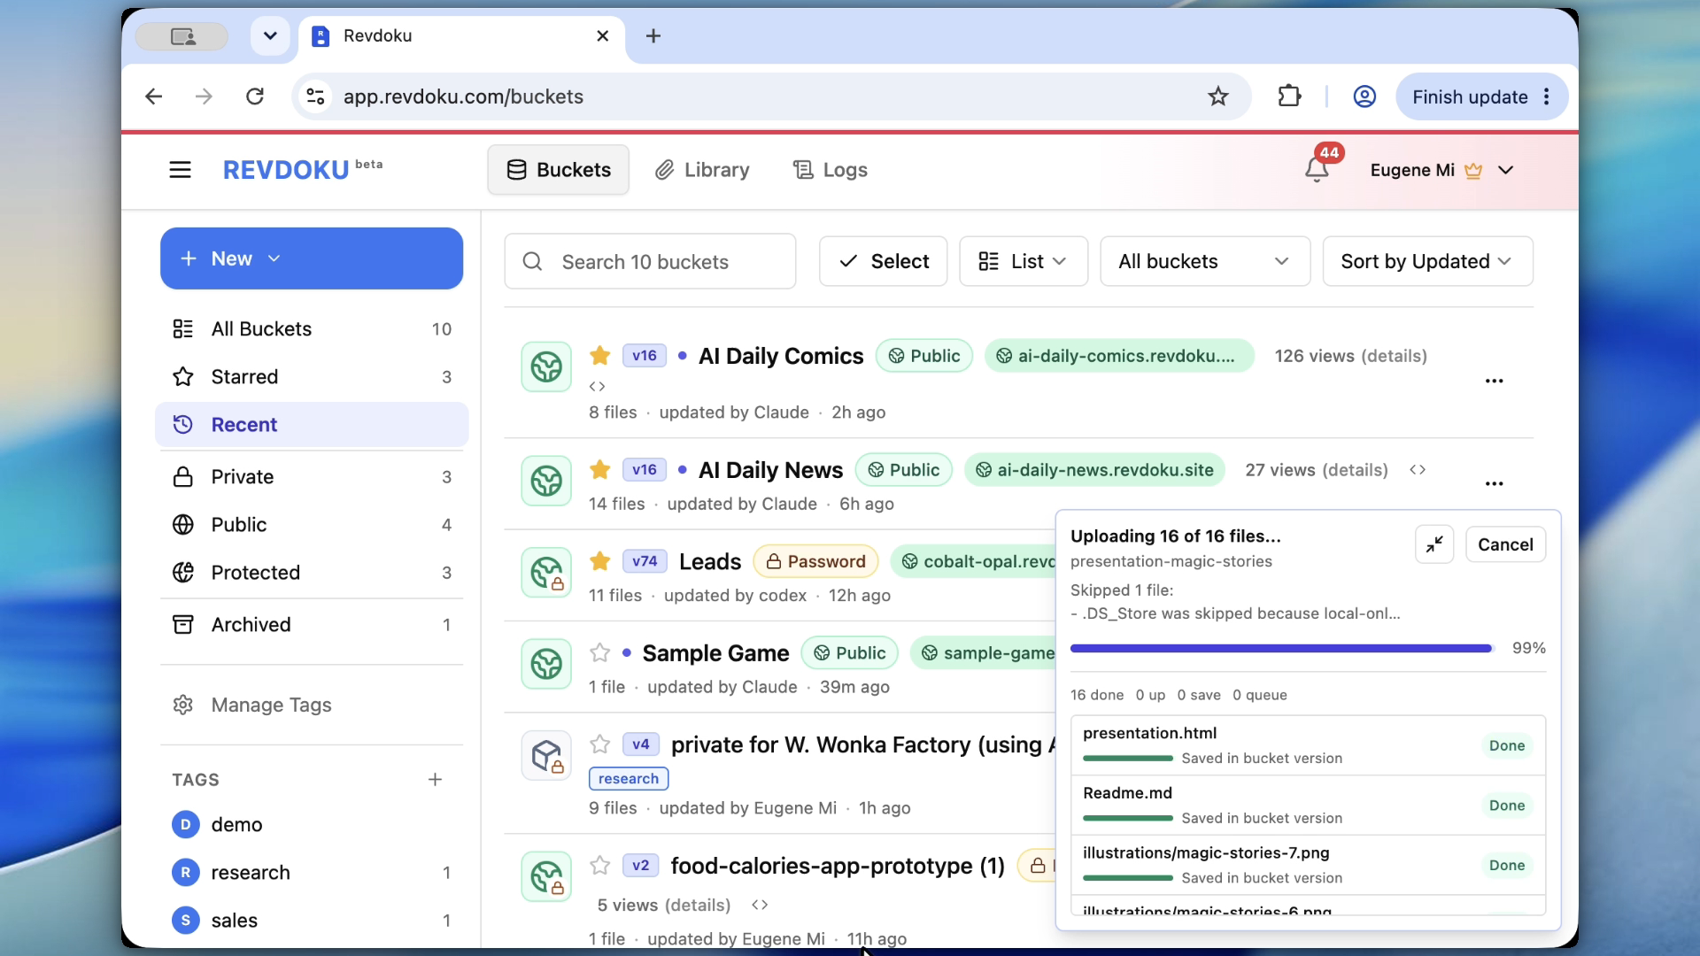Show Archived buckets in sidebar
Image resolution: width=1700 pixels, height=956 pixels.
[312, 625]
